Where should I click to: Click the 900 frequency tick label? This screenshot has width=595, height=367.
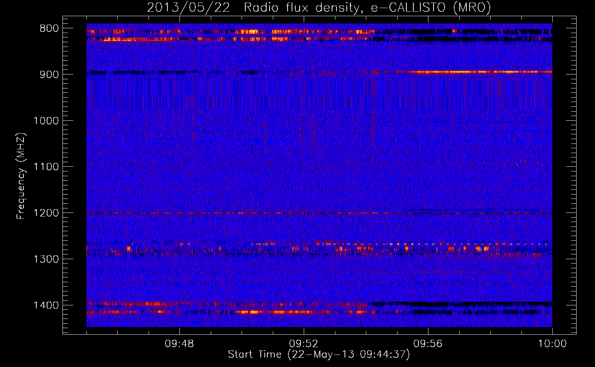click(x=49, y=75)
